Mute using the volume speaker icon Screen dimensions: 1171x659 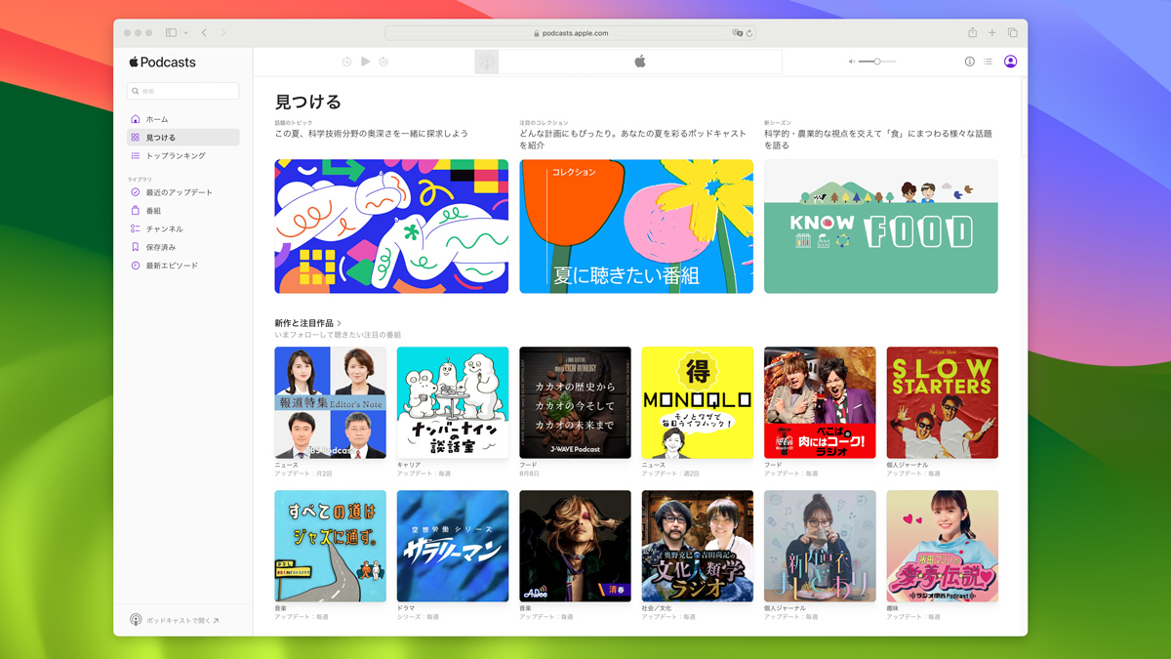point(851,62)
